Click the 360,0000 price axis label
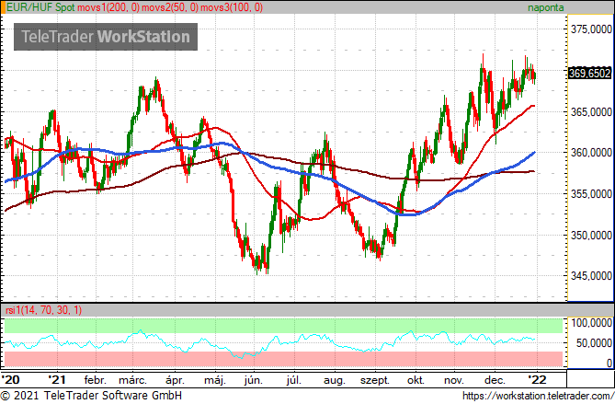Screen dimensions: 615x404 [591, 153]
